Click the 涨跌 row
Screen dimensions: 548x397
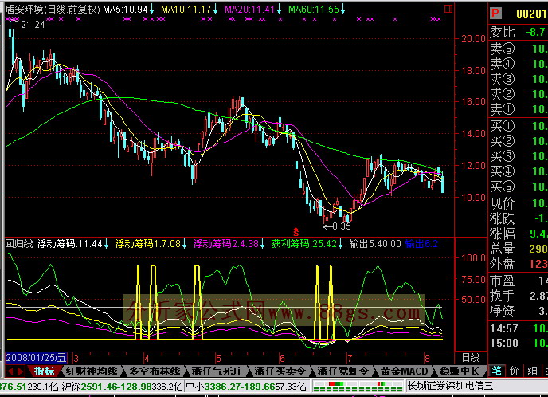(519, 218)
